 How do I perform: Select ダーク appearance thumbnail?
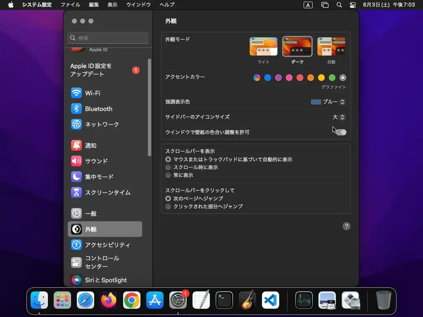297,46
